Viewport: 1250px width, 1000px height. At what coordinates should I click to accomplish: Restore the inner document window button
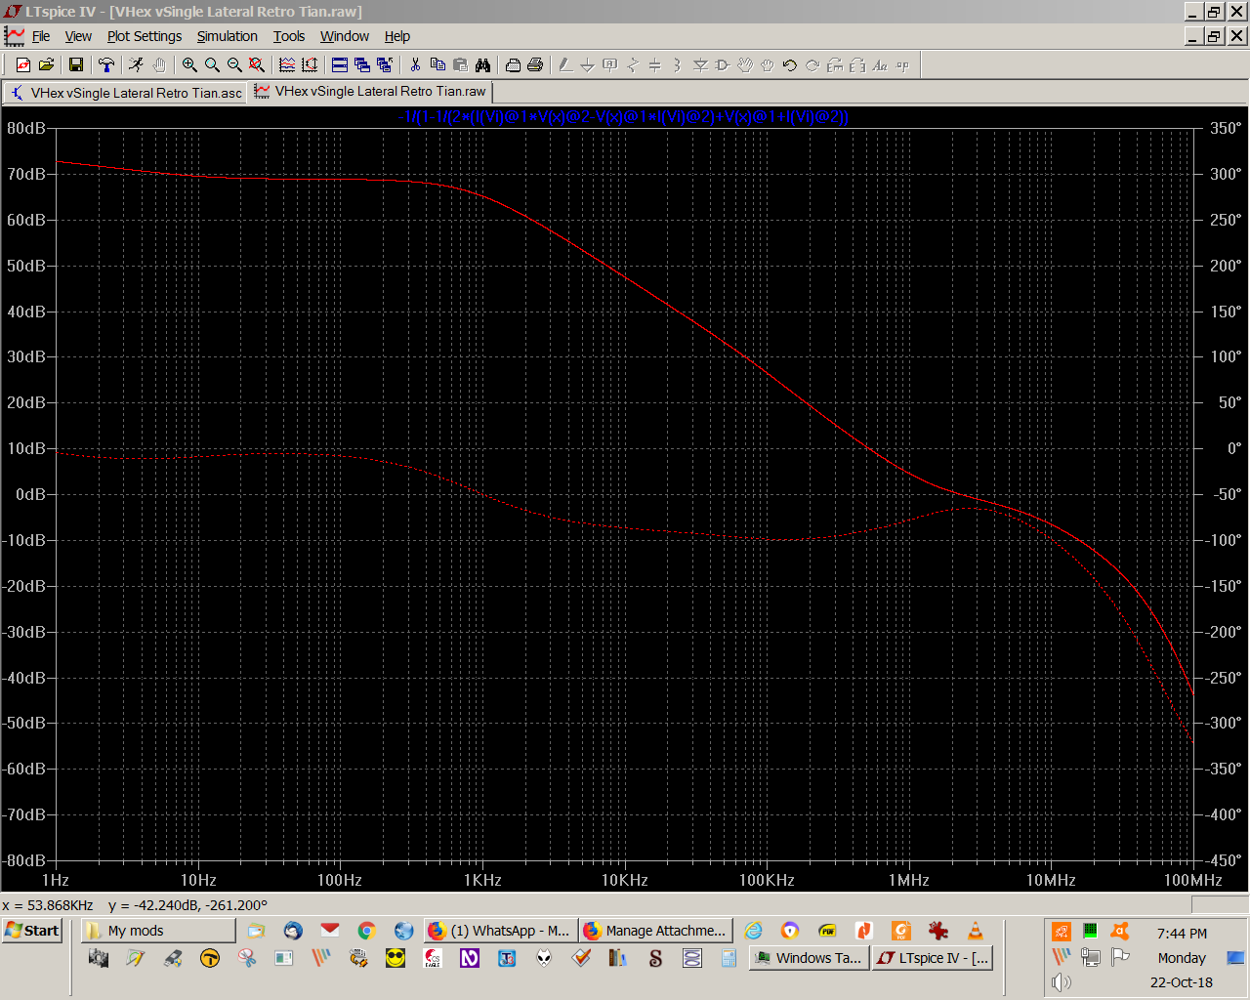1214,36
